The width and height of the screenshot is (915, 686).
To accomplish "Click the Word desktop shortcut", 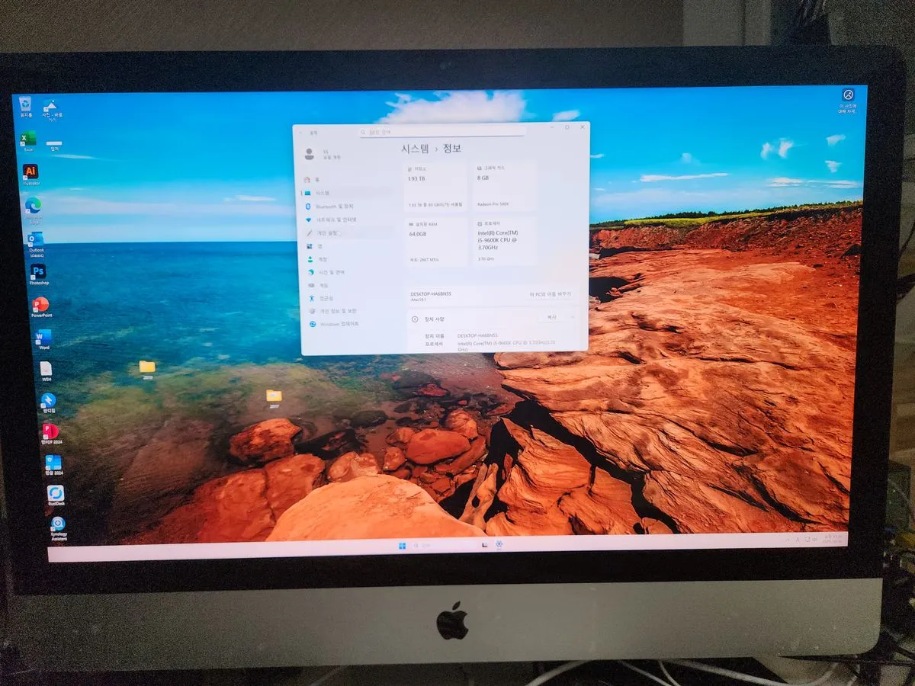I will [43, 337].
